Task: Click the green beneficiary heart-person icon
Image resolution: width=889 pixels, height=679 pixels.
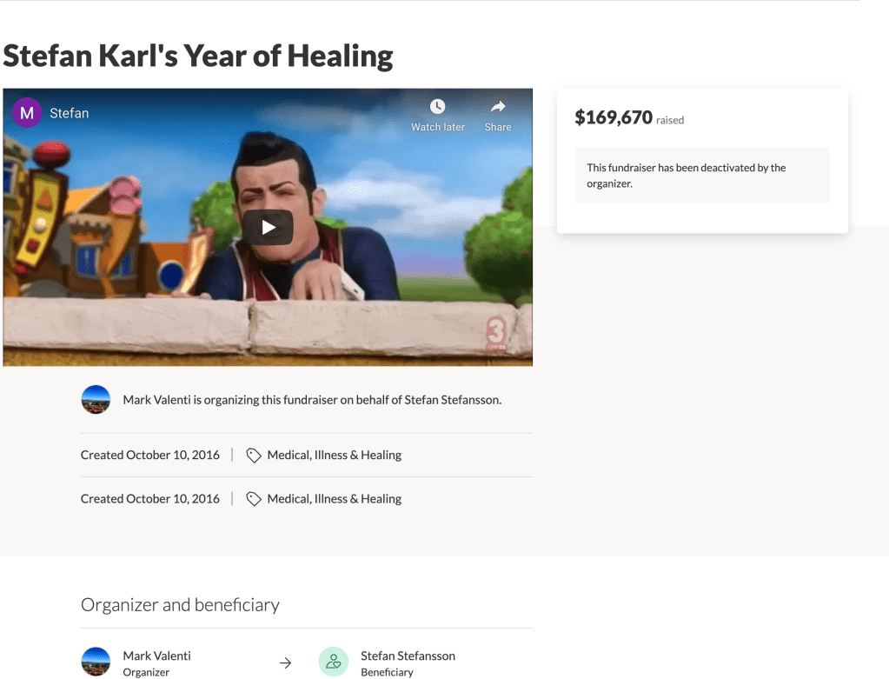Action: tap(334, 662)
